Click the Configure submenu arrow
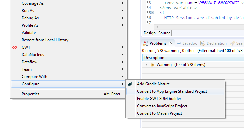Viewport: 244px width, 128px height. point(123,84)
